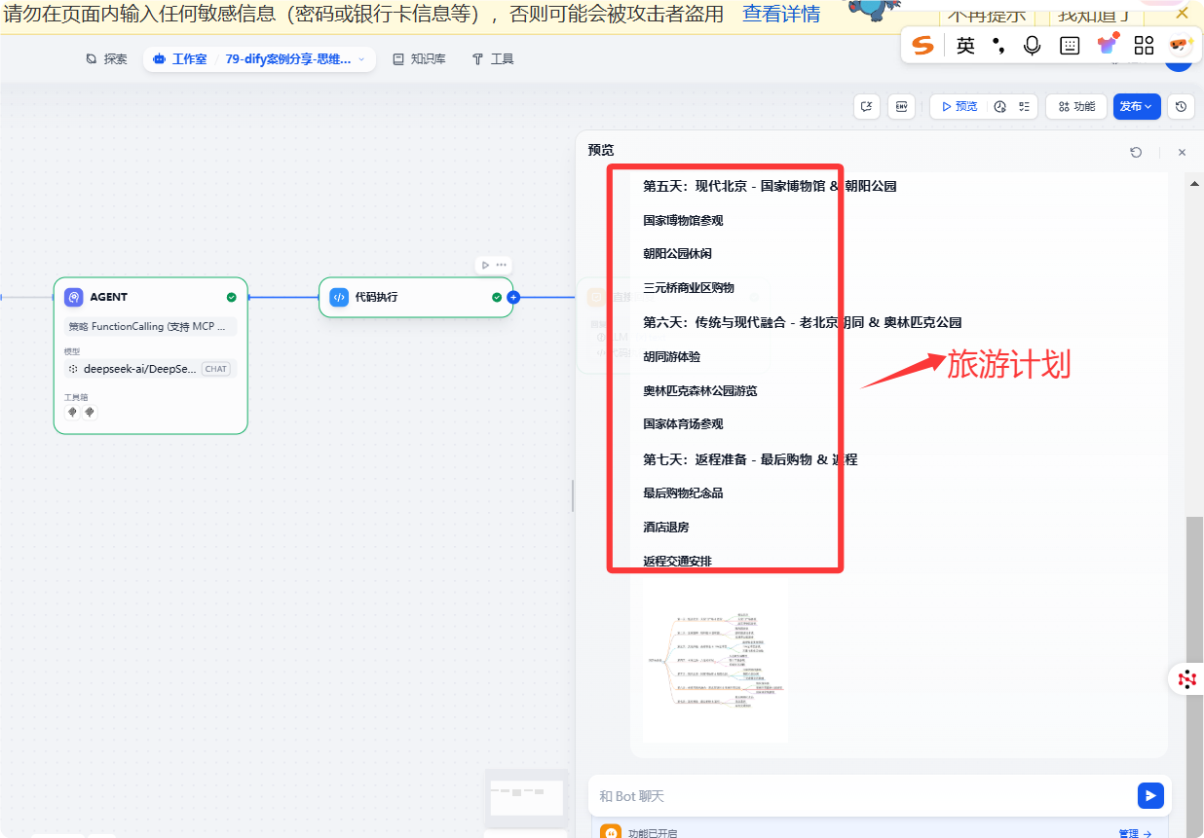Click the CHAT tag on the AGENT node

pos(216,369)
